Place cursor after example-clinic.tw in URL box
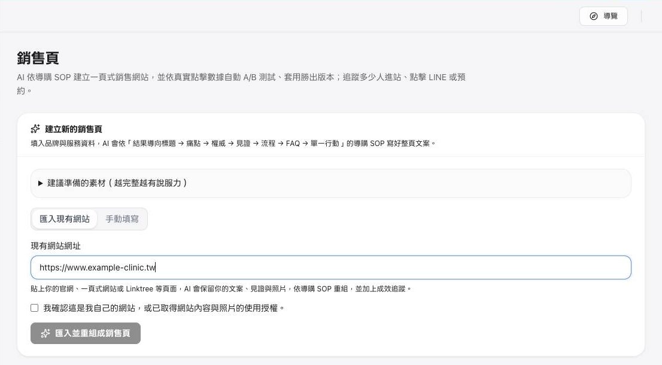 (x=156, y=267)
